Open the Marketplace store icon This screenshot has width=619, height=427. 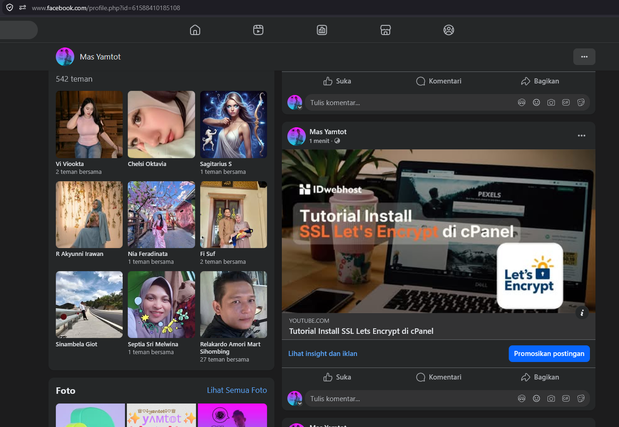click(x=386, y=30)
